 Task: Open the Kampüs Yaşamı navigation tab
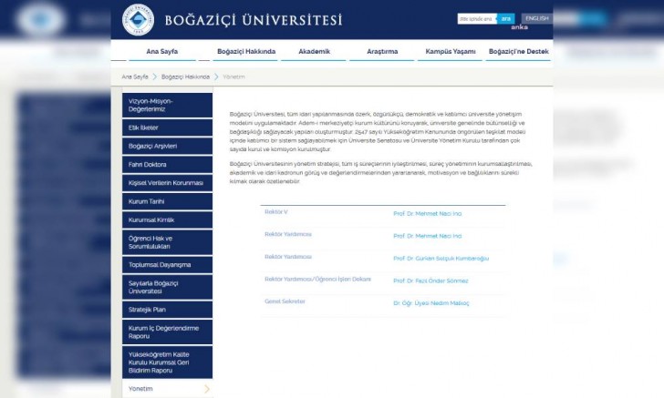coord(451,52)
